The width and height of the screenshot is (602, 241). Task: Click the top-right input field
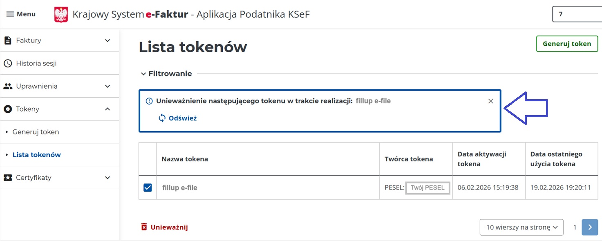[577, 14]
